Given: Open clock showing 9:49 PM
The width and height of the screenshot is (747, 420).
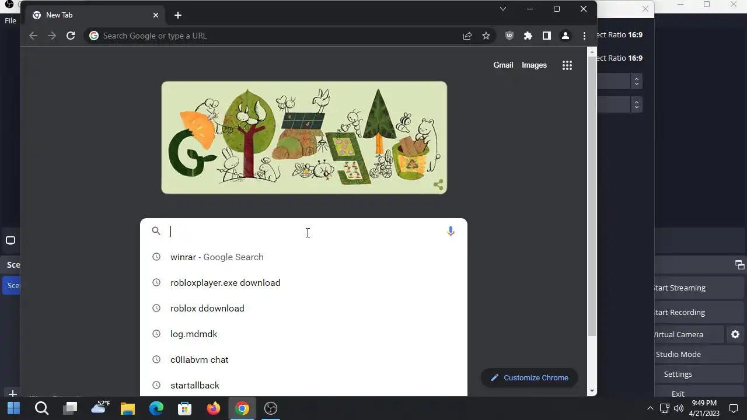Looking at the screenshot, I should pyautogui.click(x=704, y=408).
